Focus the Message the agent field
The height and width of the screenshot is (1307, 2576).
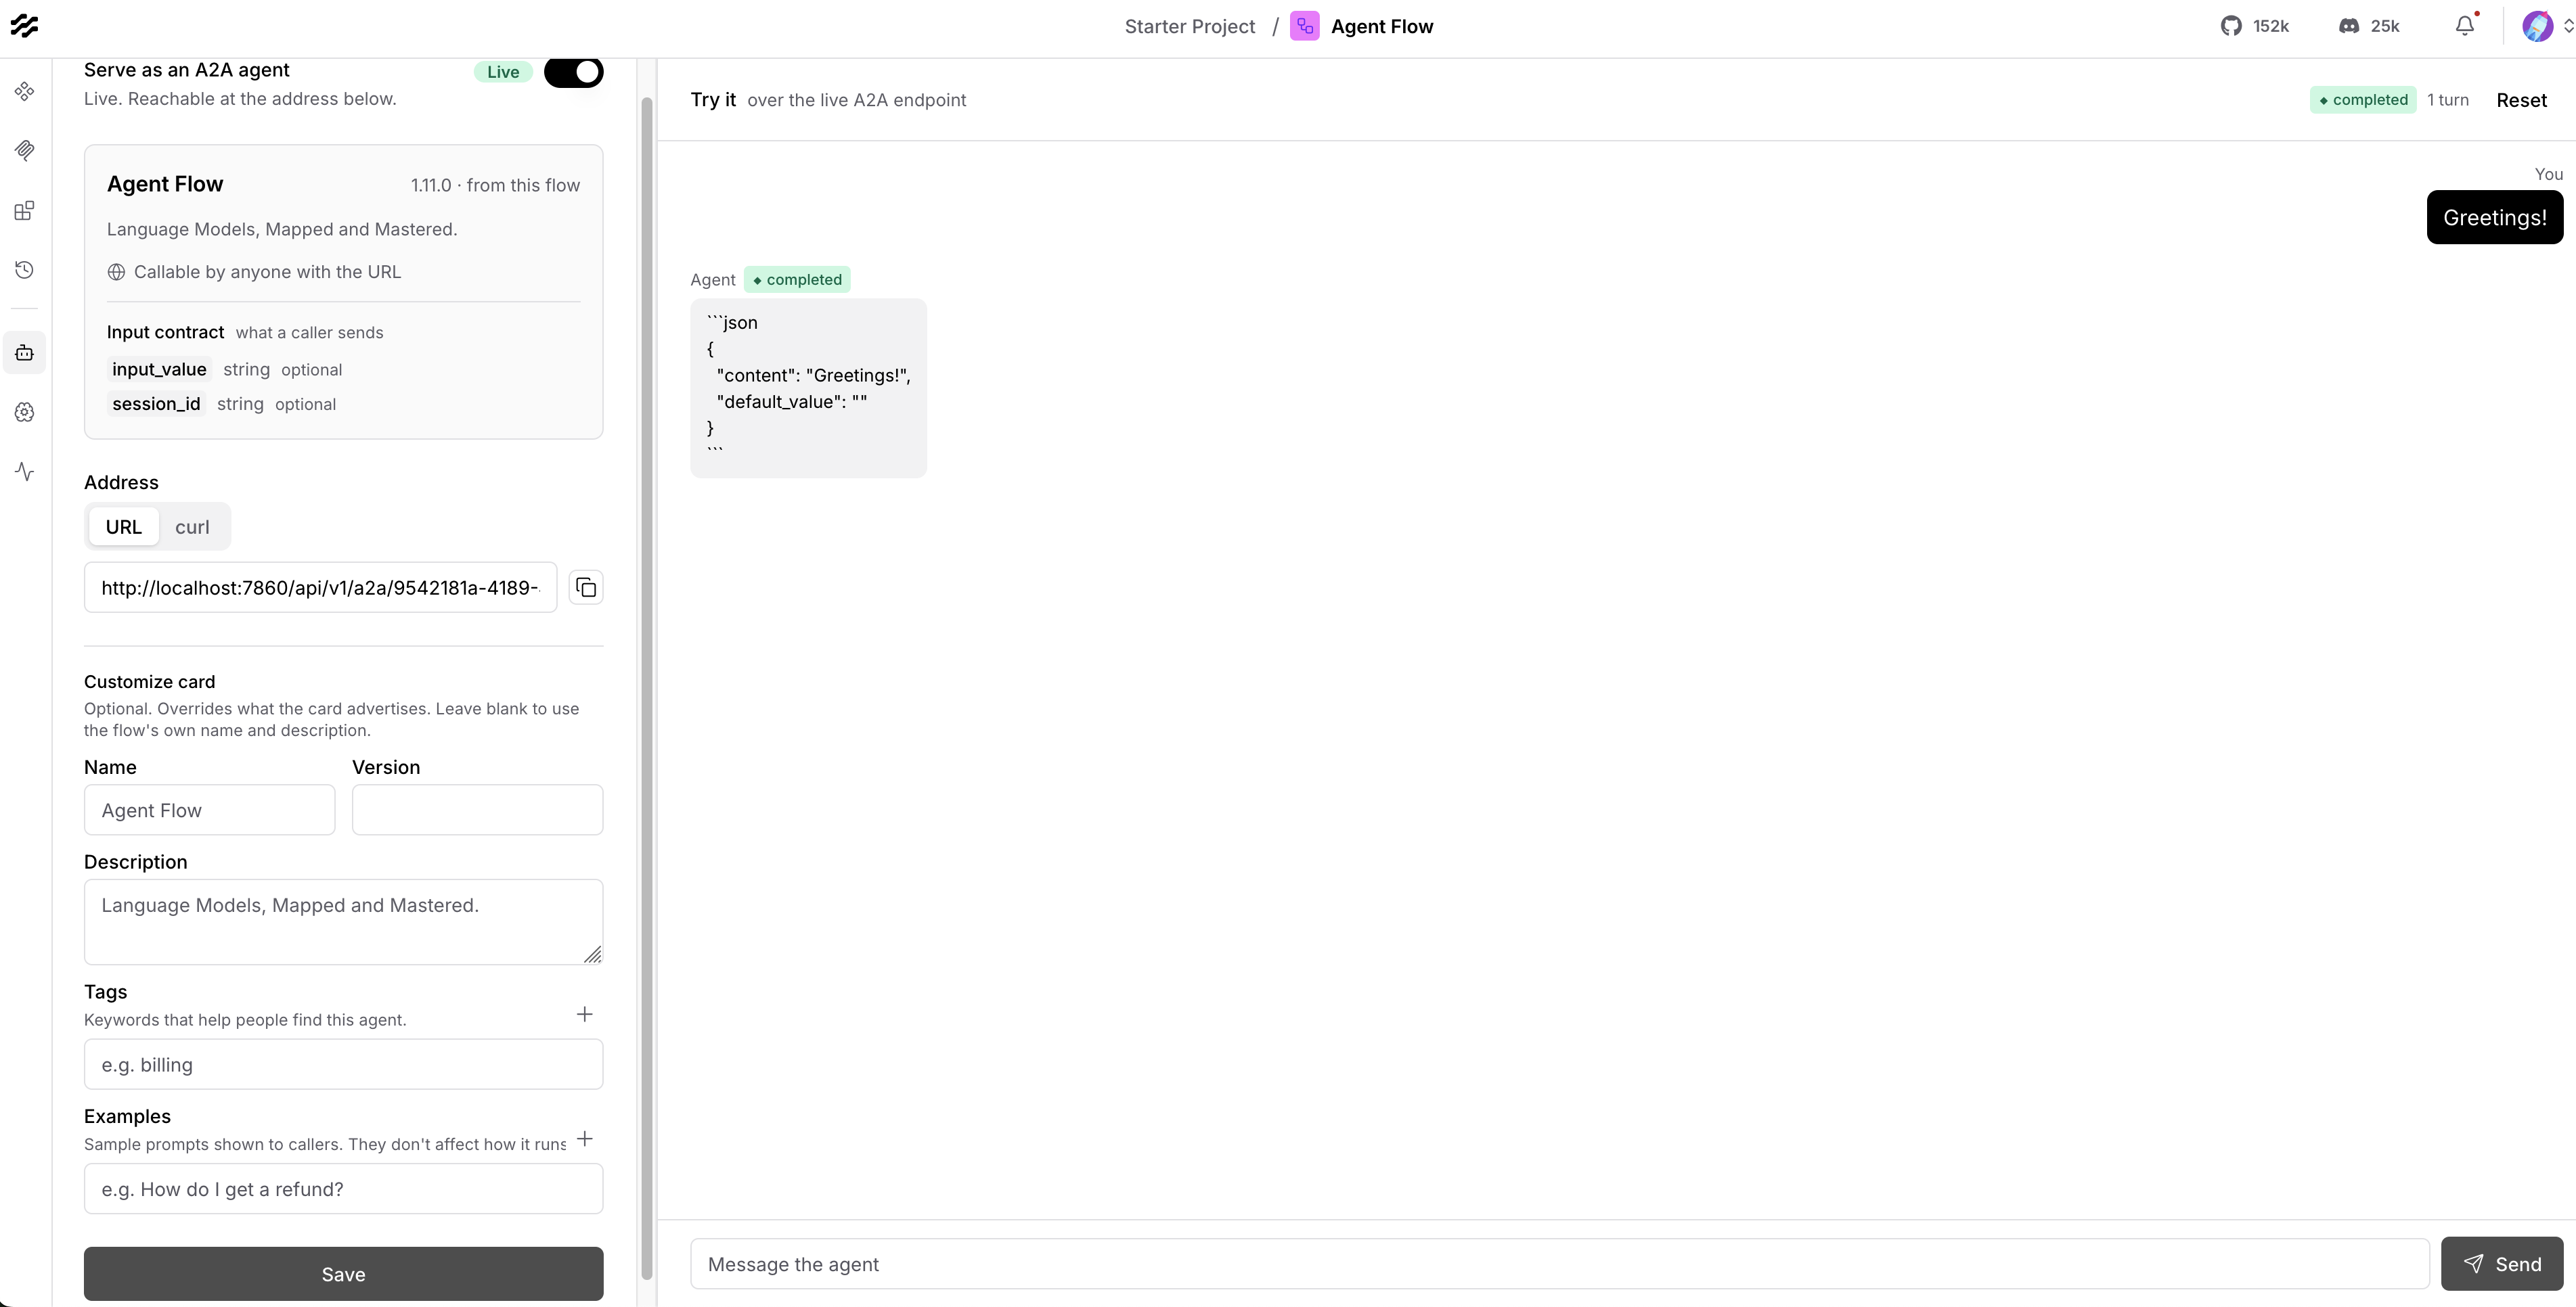1559,1264
